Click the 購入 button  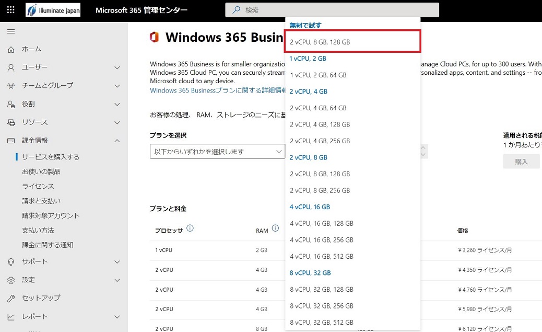[521, 162]
